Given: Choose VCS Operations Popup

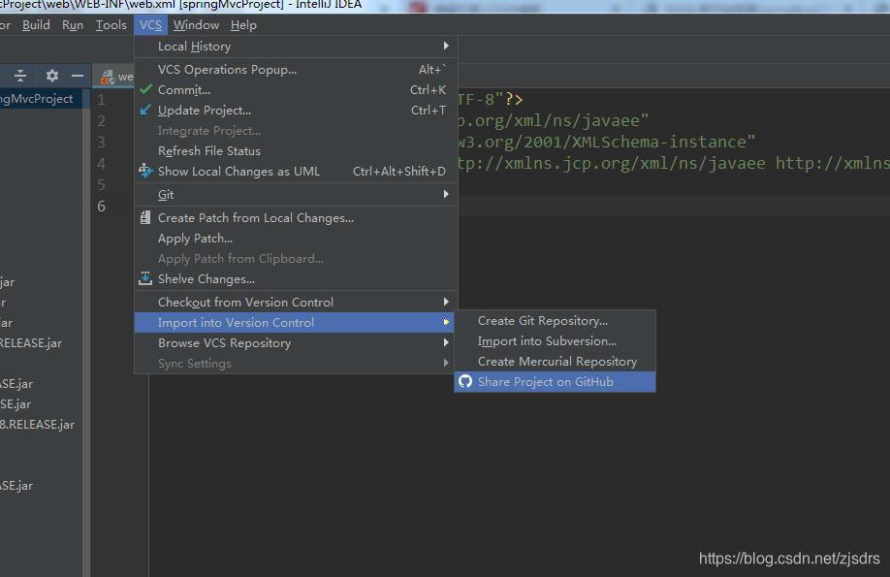Looking at the screenshot, I should pos(296,69).
